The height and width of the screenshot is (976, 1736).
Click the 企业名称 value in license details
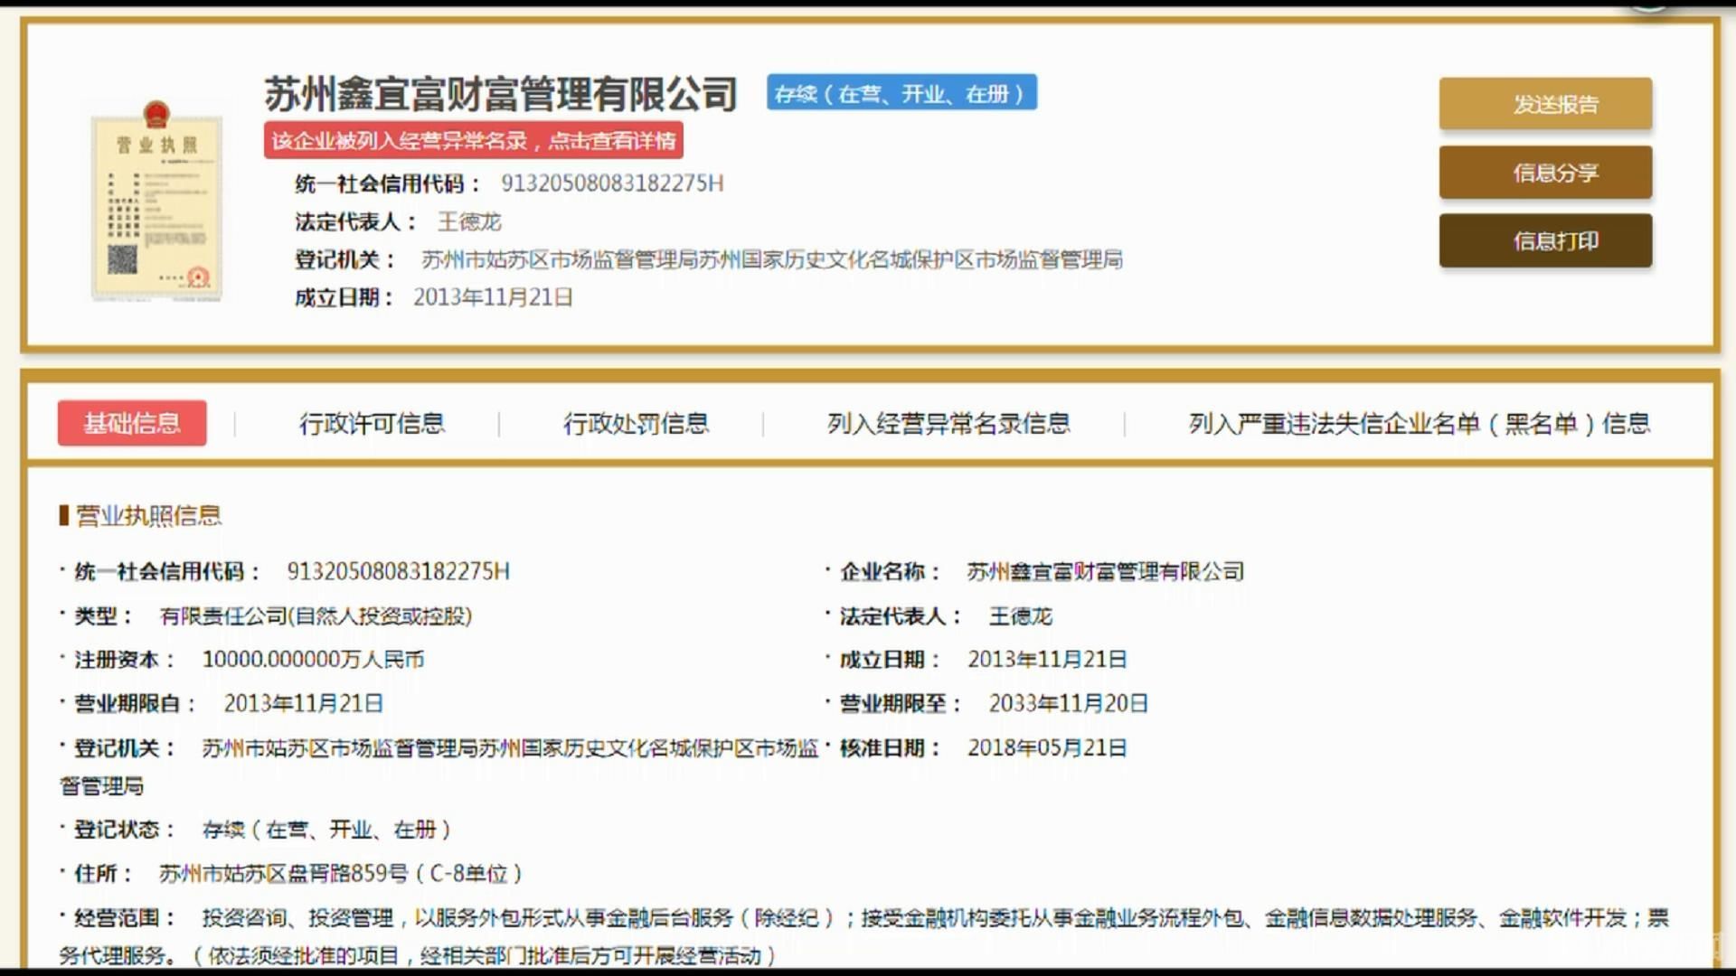1105,571
